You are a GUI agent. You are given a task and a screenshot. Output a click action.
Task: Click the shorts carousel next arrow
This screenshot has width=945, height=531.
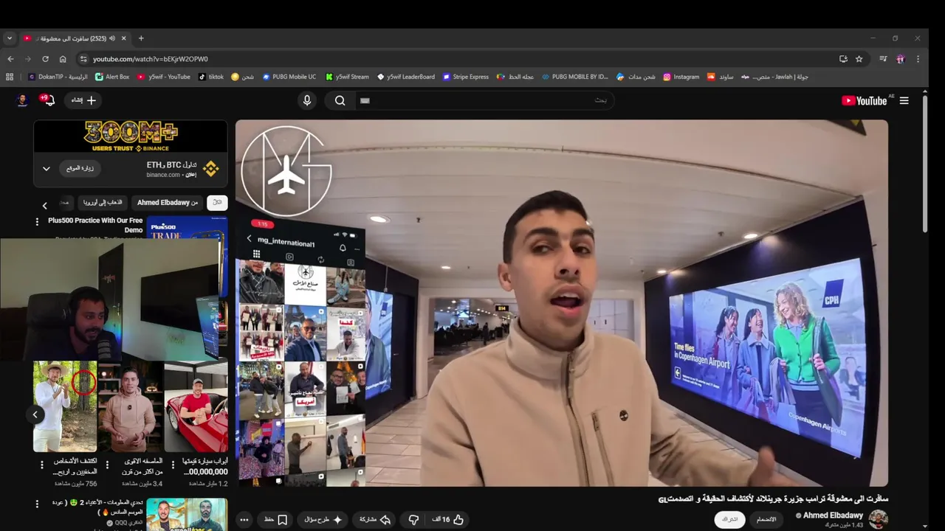tap(35, 414)
